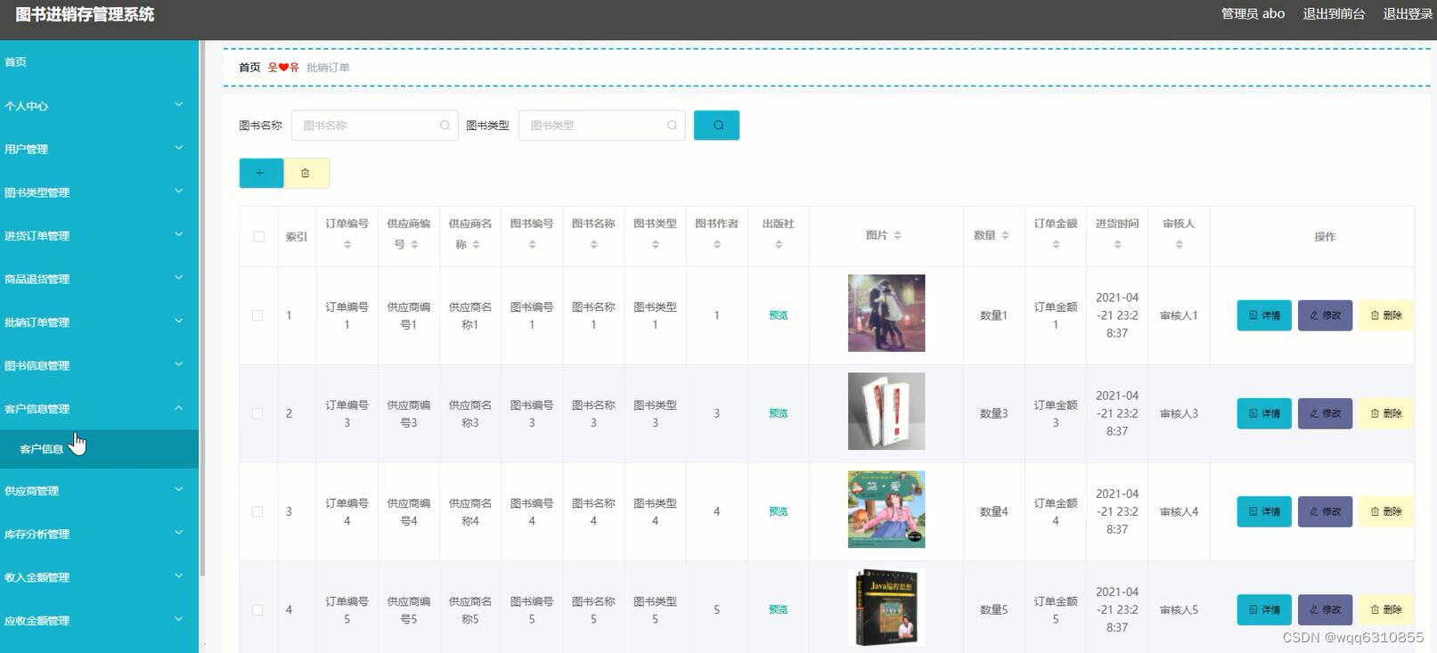
Task: Sort by 订单编号 column arrows
Action: tap(347, 244)
